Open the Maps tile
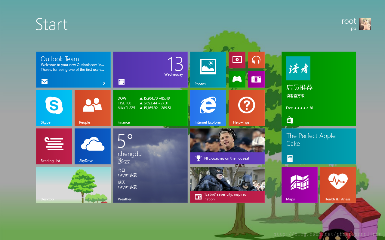385x240 pixels. click(300, 185)
